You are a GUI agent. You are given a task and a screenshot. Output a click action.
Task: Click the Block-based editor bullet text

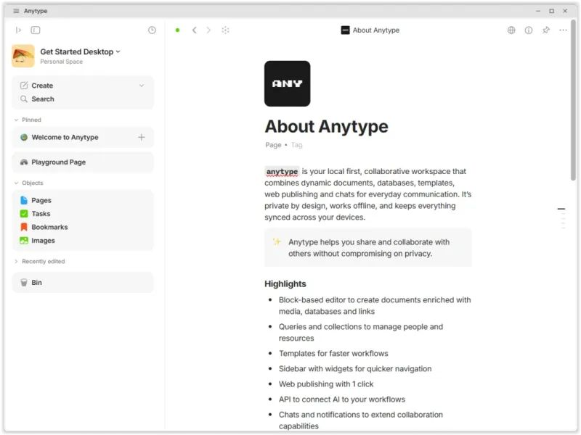[x=375, y=305]
